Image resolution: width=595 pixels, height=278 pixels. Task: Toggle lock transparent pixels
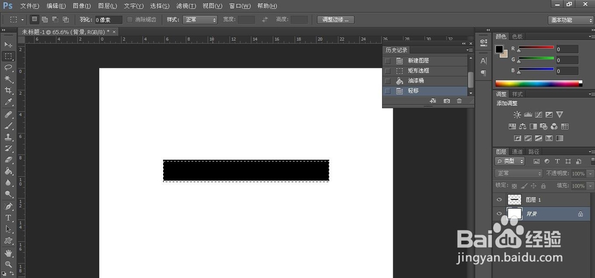[514, 186]
